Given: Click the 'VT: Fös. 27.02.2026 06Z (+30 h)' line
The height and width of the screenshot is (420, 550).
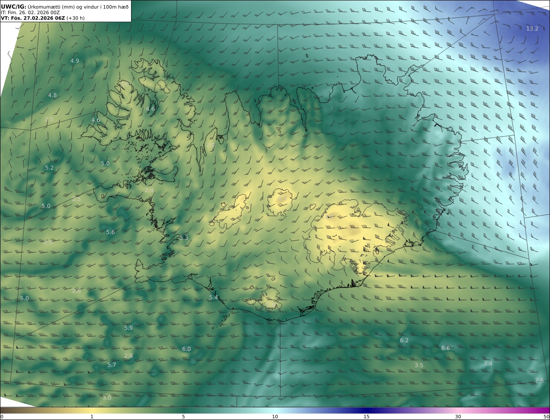Looking at the screenshot, I should [43, 18].
